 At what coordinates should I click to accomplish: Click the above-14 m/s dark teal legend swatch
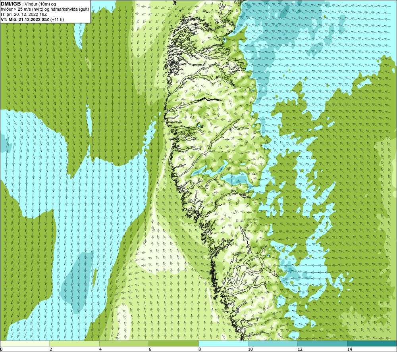coord(372,343)
